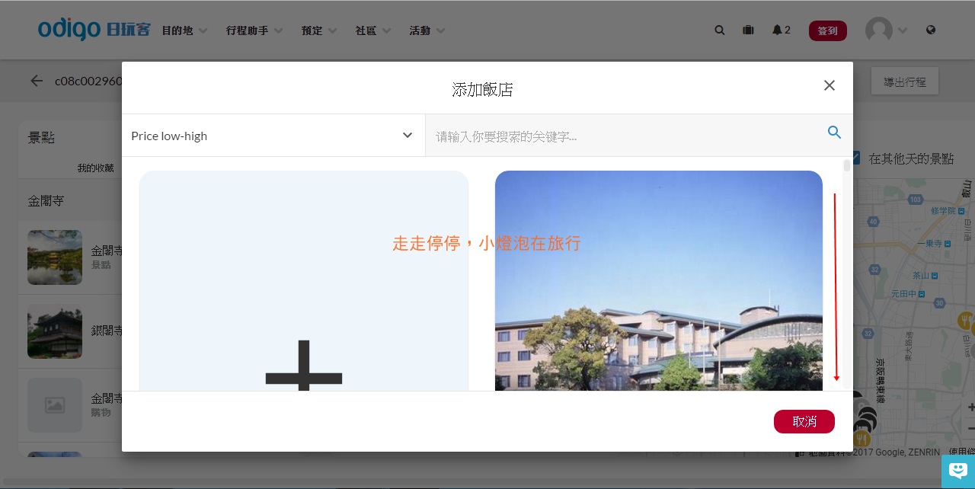Click the blue search icon in the dialog
This screenshot has height=489, width=975.
(x=834, y=133)
